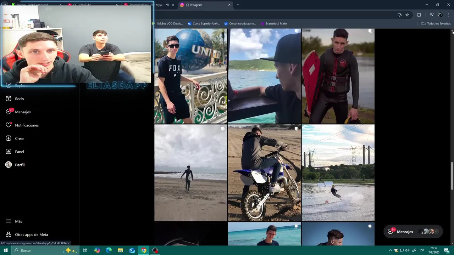Open Curso Introductorio bookmark
454x255 pixels.
point(240,24)
